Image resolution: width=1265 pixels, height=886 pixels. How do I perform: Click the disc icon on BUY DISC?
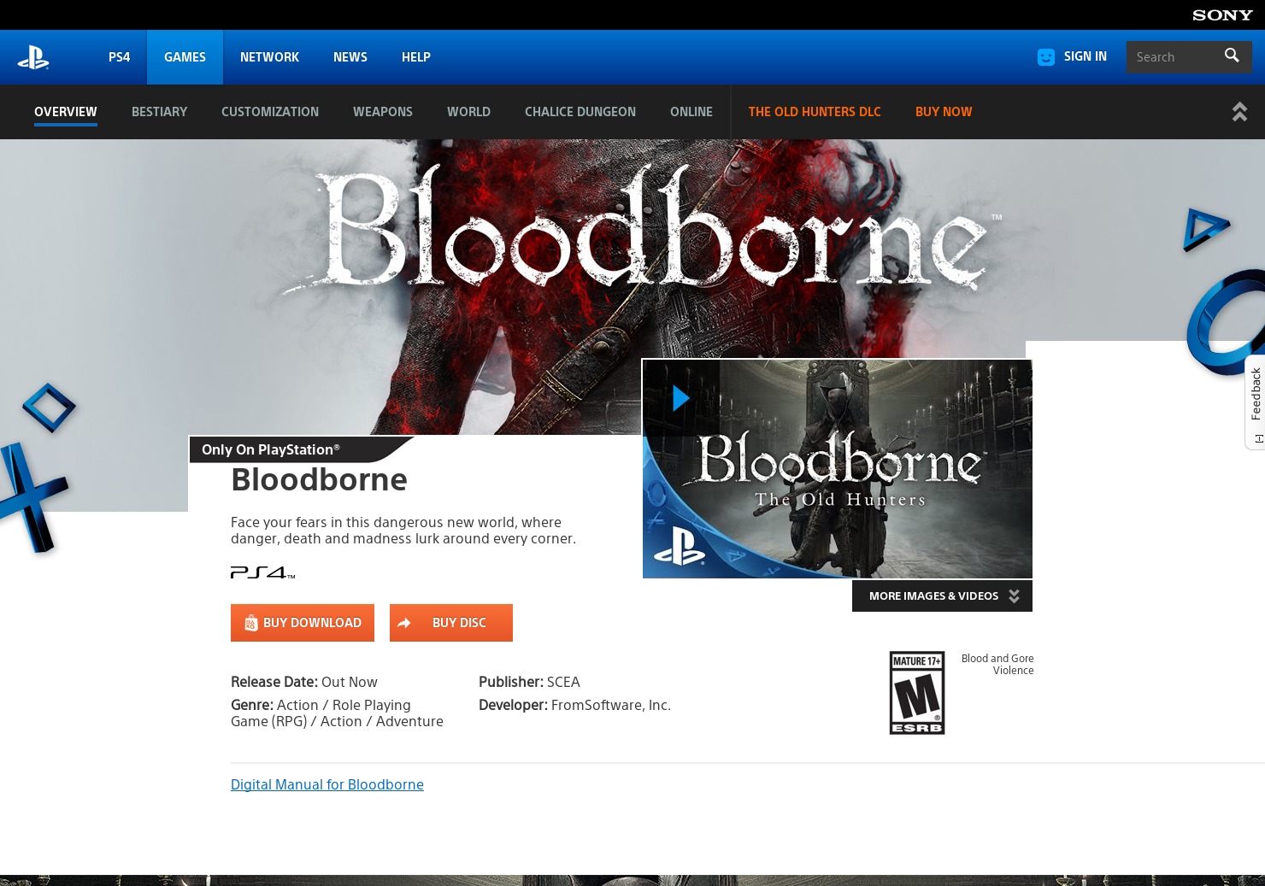point(404,623)
